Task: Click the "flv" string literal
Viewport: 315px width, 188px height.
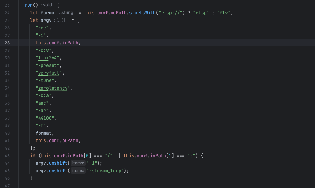Action: pyautogui.click(x=224, y=13)
